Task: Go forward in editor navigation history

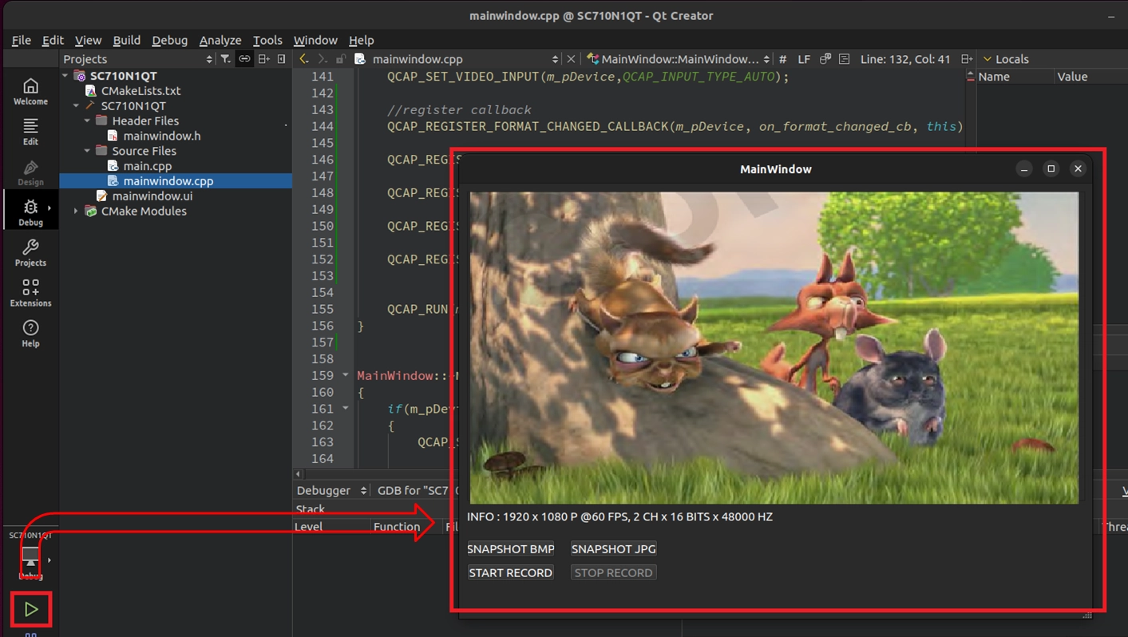Action: (322, 59)
